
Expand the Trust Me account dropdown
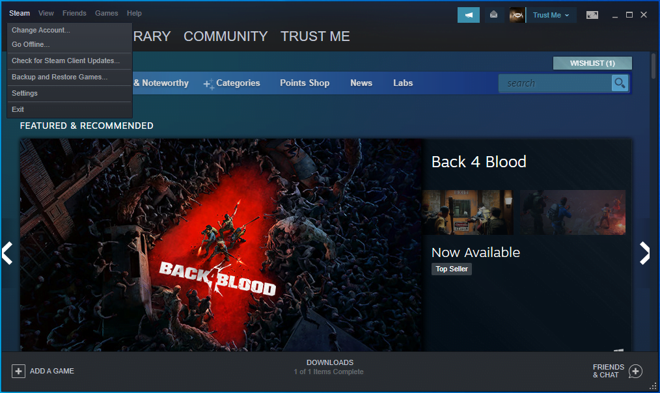coord(551,15)
